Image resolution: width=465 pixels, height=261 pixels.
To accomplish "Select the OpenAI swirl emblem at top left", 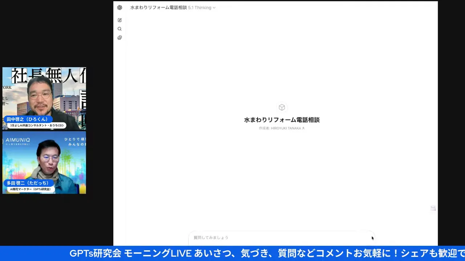I will click(x=120, y=7).
